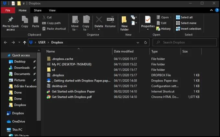Open the New item dropdown icon

(x=134, y=17)
